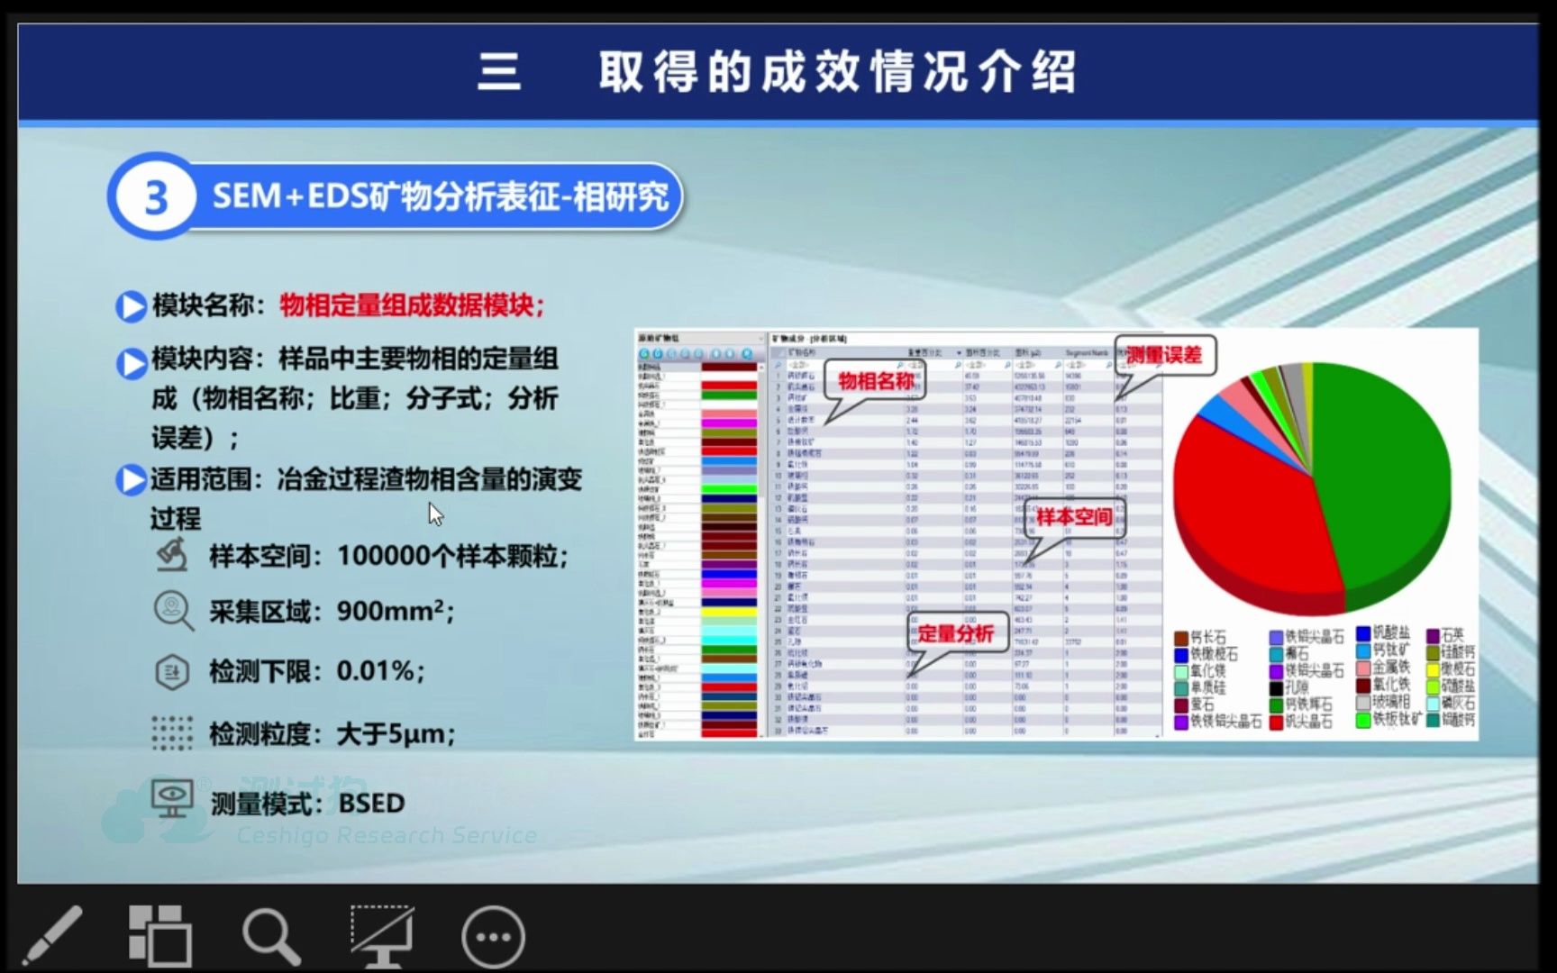Click the mineral list panel scrollbar
The height and width of the screenshot is (973, 1557).
(762, 550)
